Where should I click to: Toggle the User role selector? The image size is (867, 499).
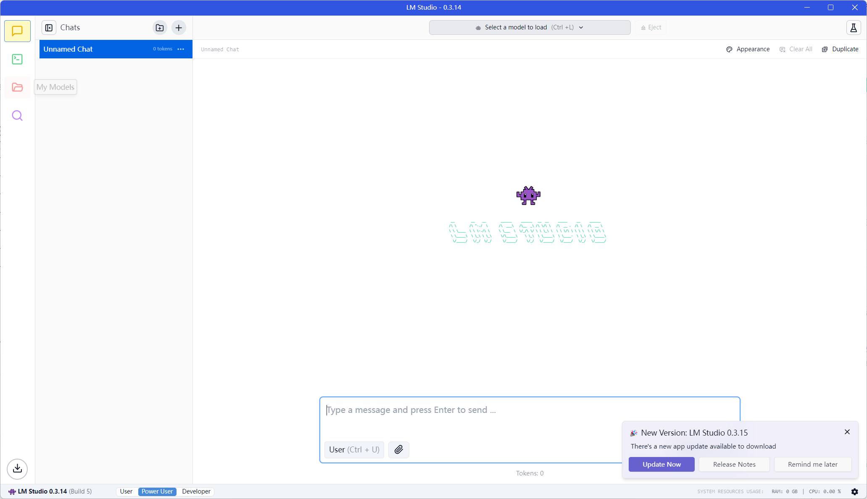tap(354, 449)
